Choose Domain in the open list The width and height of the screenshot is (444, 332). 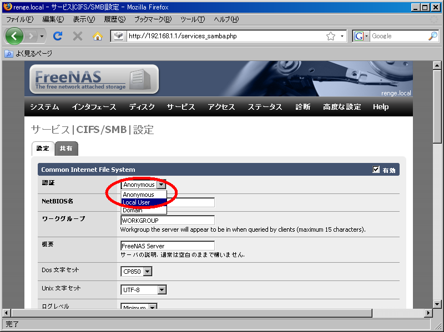coord(144,210)
